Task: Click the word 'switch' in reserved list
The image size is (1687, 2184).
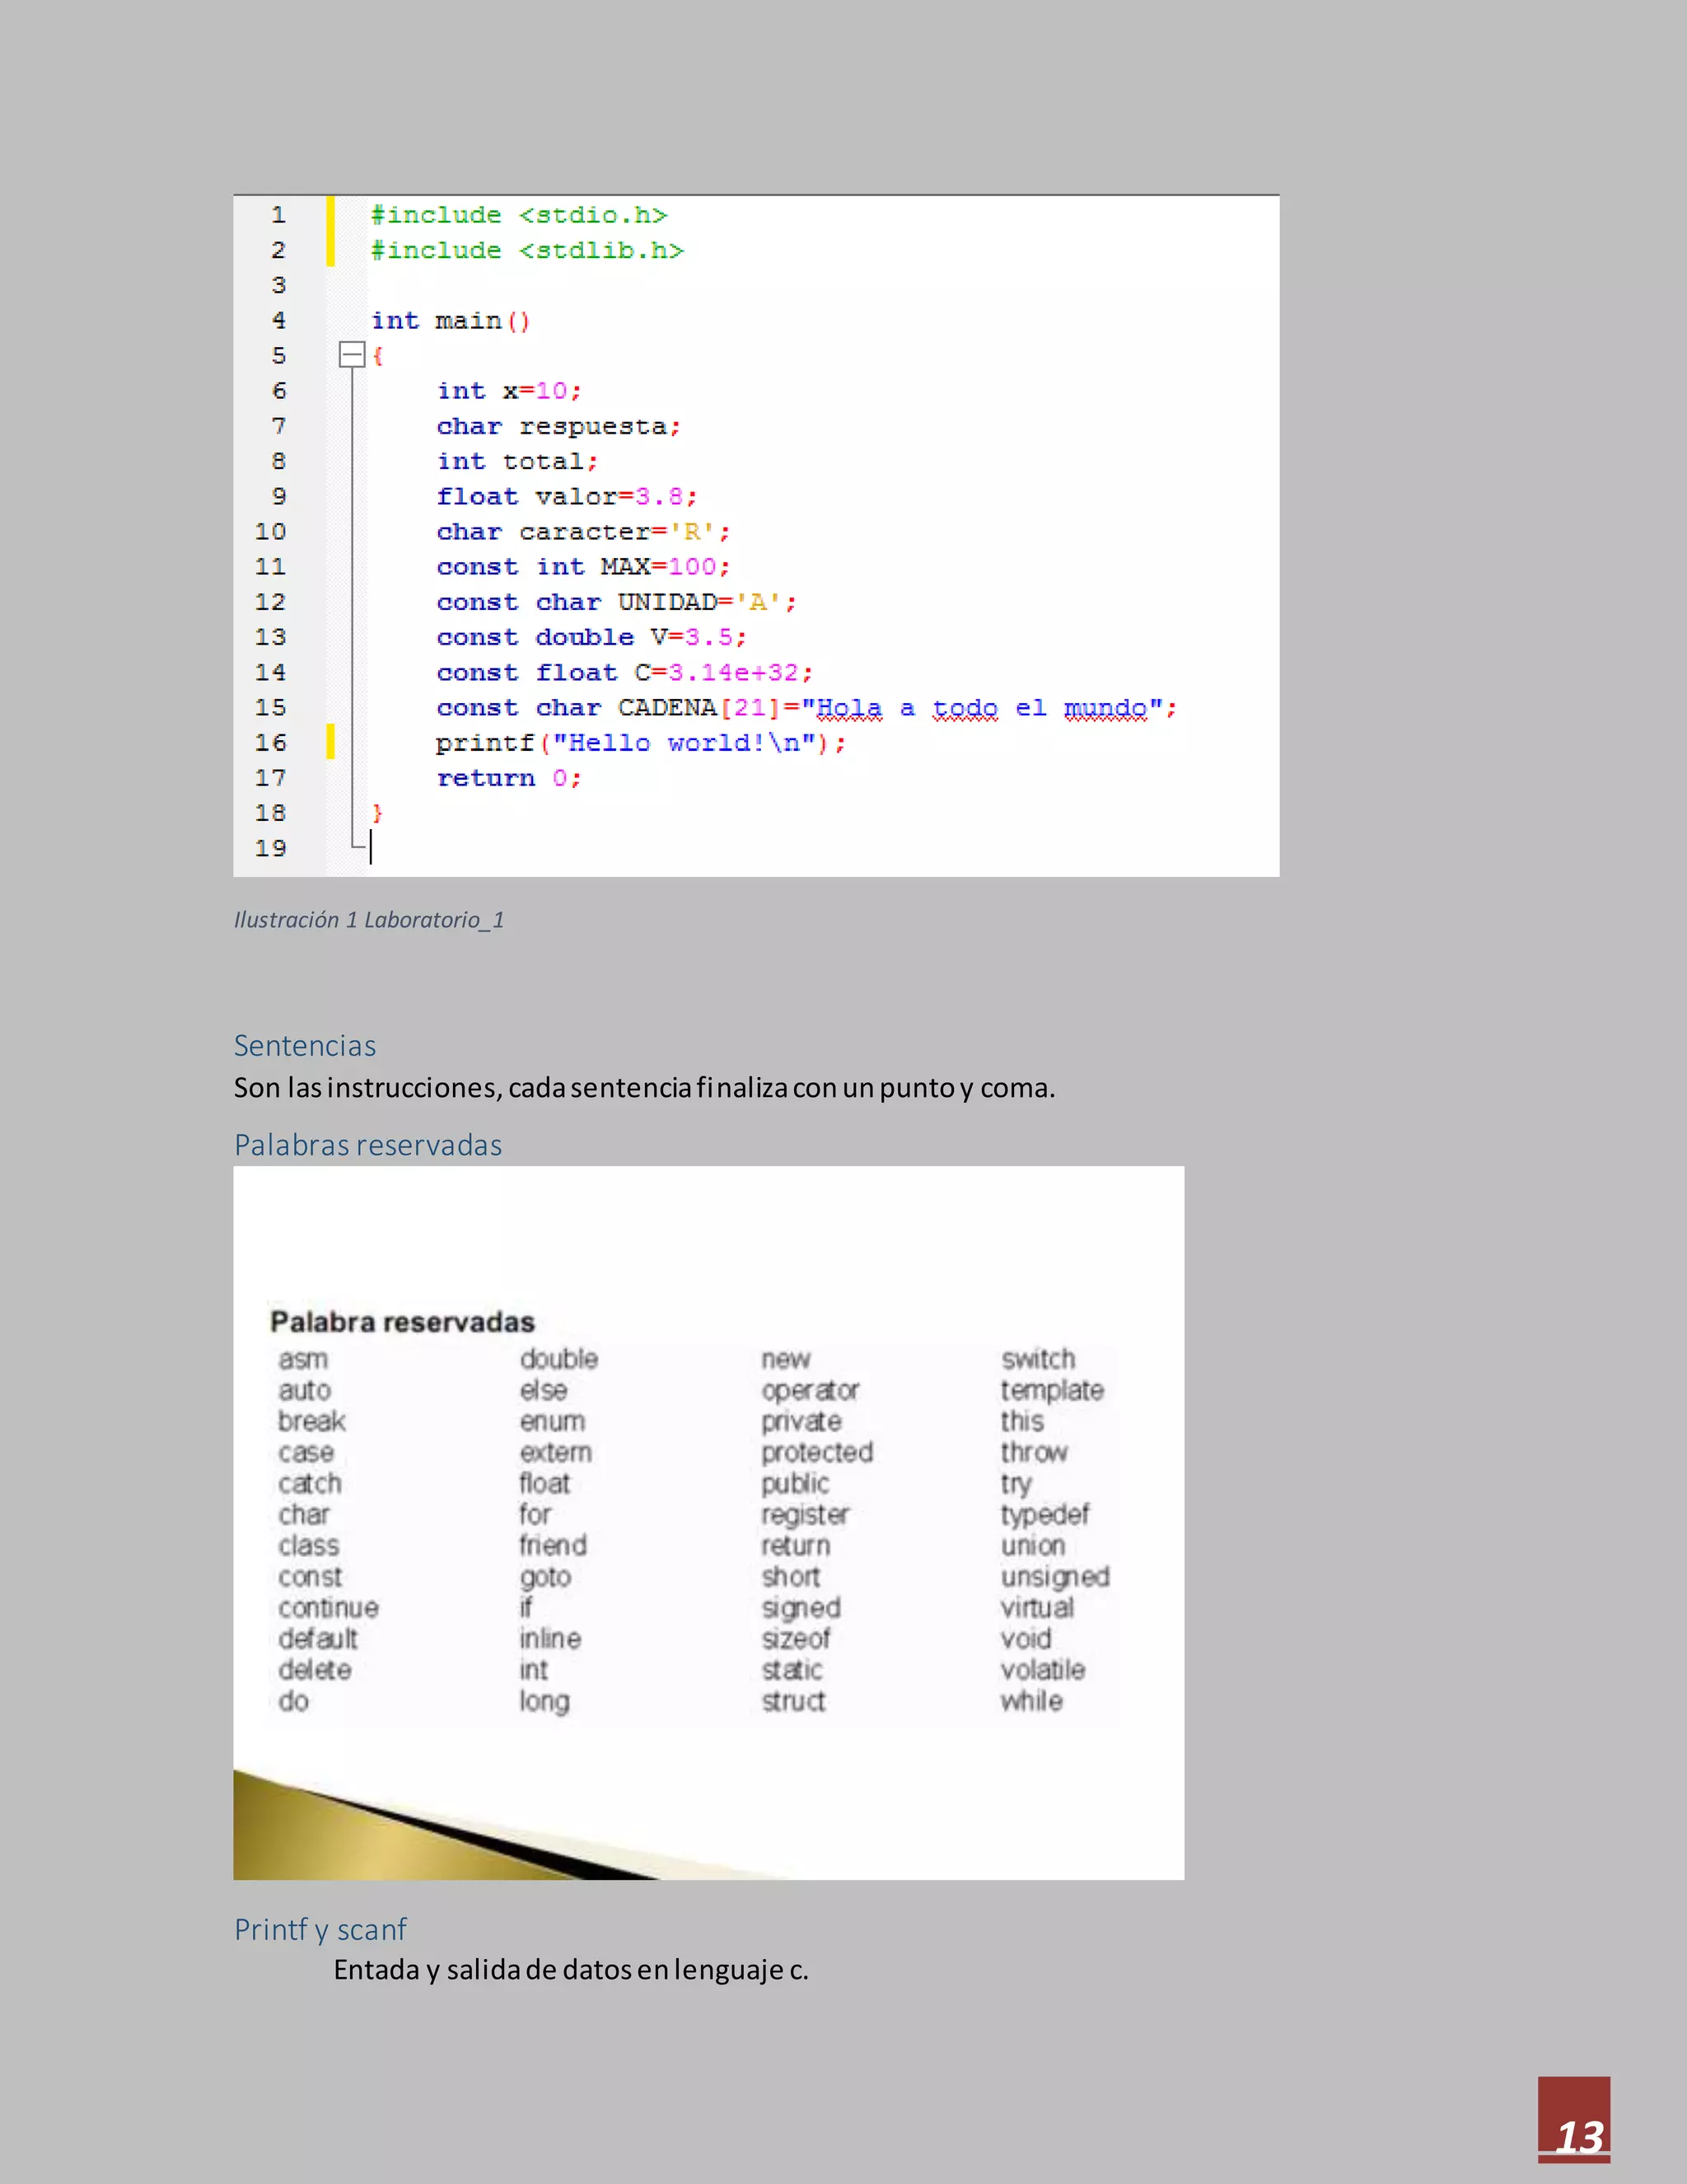Action: pos(1039,1359)
